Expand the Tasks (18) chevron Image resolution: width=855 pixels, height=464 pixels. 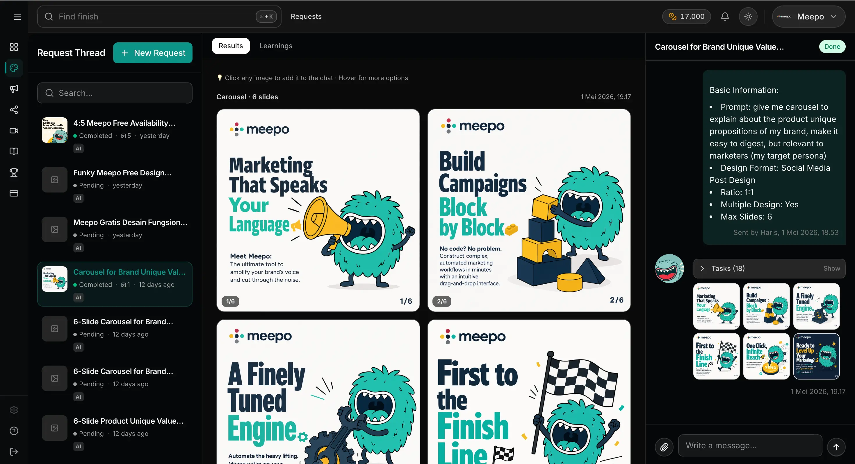702,269
